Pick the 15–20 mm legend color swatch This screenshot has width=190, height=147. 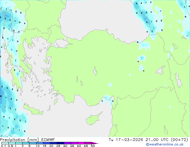pyautogui.click(x=46, y=143)
